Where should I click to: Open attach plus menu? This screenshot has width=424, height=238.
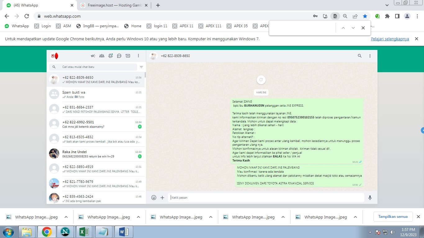point(162,197)
